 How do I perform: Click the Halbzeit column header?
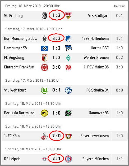pyautogui.click(x=119, y=6)
